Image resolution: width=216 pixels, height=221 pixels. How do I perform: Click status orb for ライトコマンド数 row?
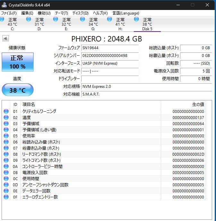pos(6,160)
